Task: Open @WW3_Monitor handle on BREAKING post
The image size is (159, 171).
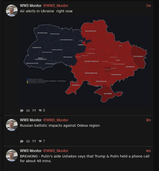Action: point(56,151)
